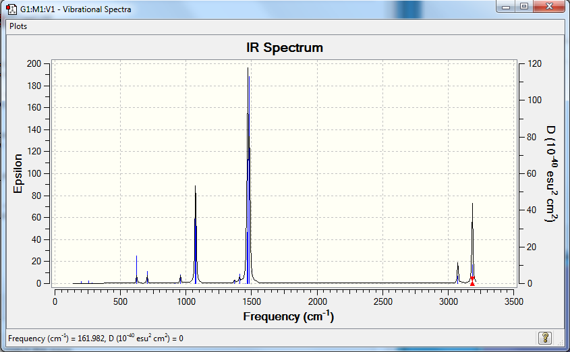570x352 pixels.
Task: Close the Vibrational Spectra window
Action: point(549,7)
